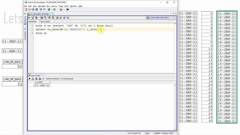Open the File menu
This screenshot has width=240, height=135.
tap(25, 6)
